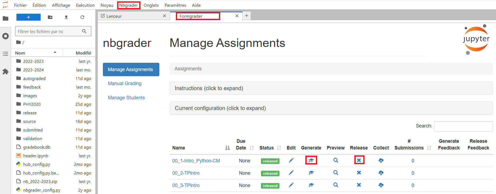Generate assignment 00_2-TPintro
Image resolution: width=496 pixels, height=194 pixels.
click(x=311, y=173)
